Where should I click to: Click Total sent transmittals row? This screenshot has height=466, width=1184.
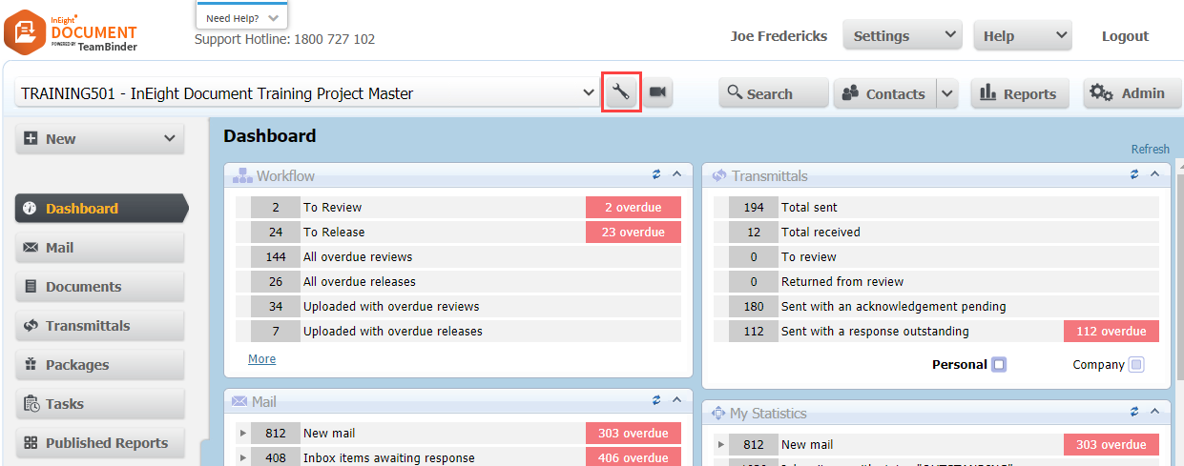point(936,207)
